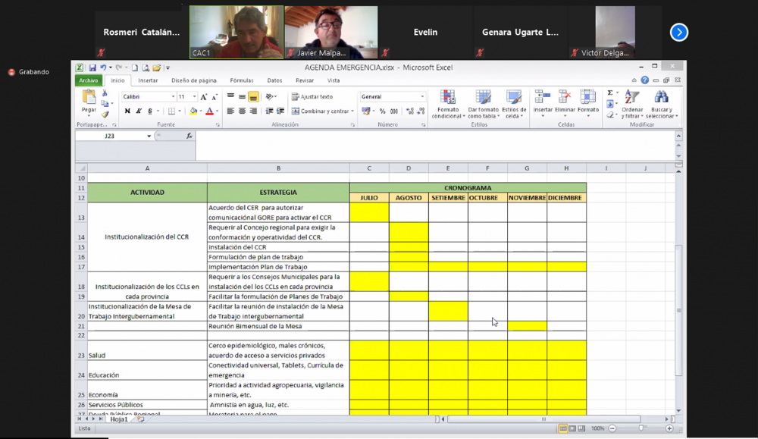Select the Hoja1 sheet tab
758x439 pixels.
coord(119,419)
